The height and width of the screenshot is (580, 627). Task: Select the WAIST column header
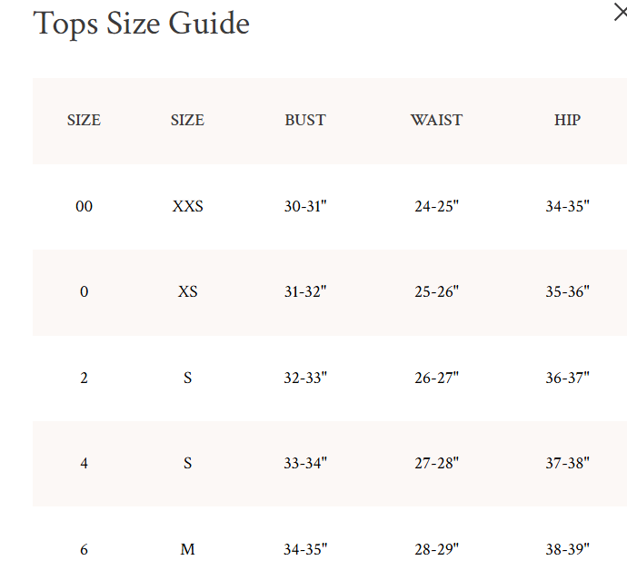tap(436, 120)
